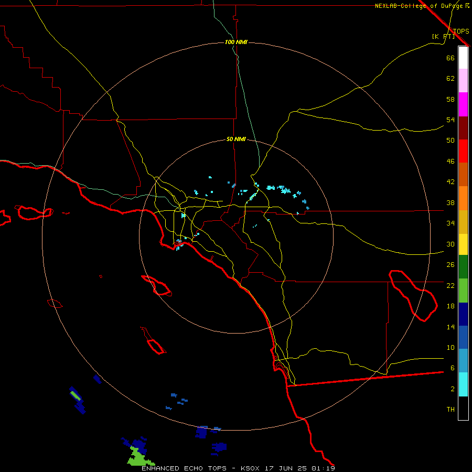Click the "10" legend value

[x=450, y=347]
